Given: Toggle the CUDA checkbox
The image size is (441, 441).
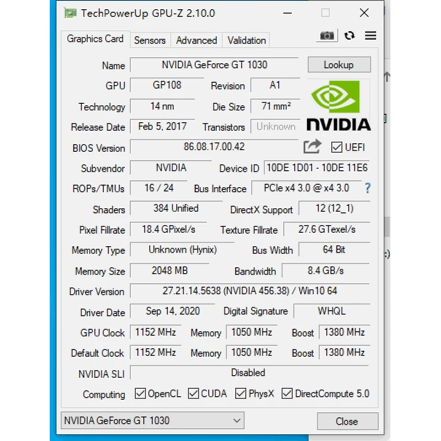Looking at the screenshot, I should (193, 394).
